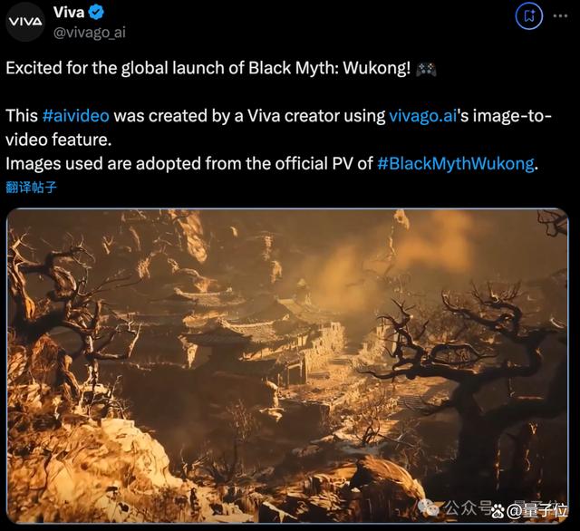Open the three-dot more options menu
Image resolution: width=580 pixels, height=531 pixels.
[x=560, y=16]
